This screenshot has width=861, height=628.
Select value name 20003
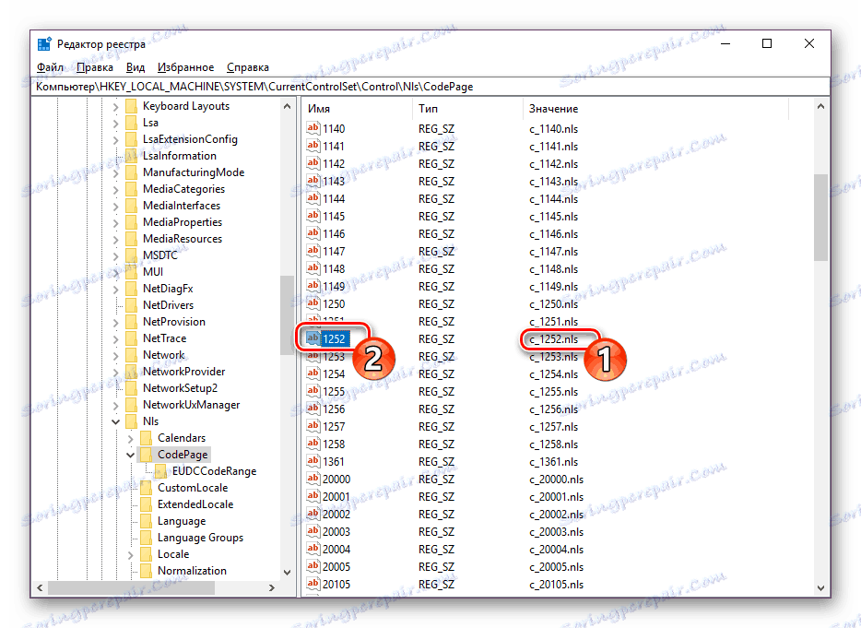(336, 531)
